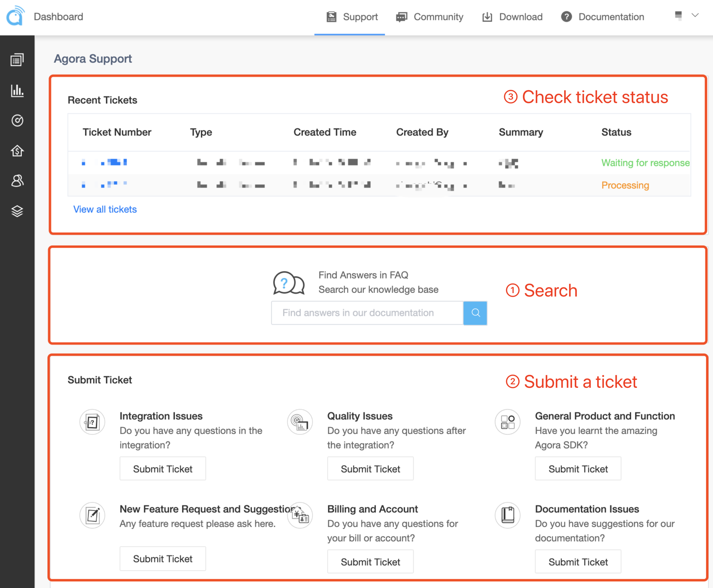The image size is (713, 588).
Task: Click the Processing status text
Action: 625,185
